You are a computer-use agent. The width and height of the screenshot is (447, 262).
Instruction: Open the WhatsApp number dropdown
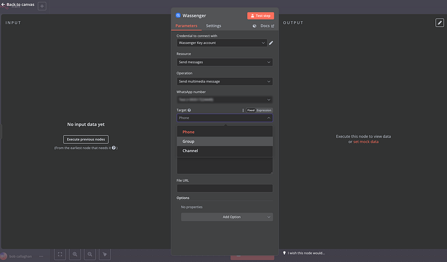click(225, 100)
